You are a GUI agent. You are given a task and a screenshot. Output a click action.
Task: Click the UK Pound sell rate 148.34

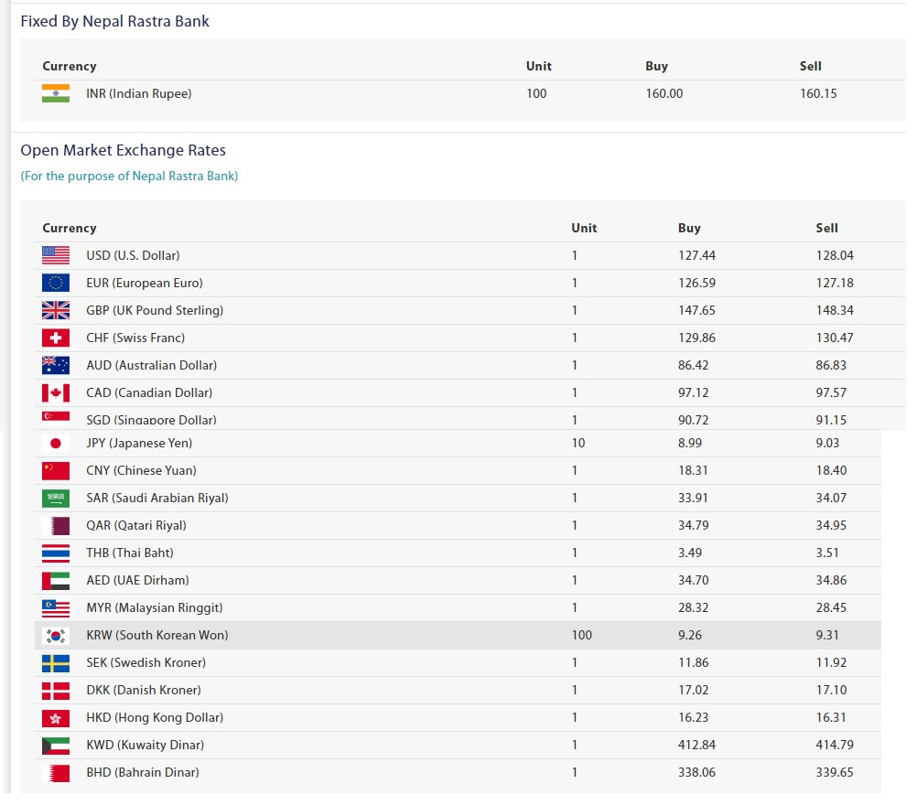pyautogui.click(x=835, y=310)
